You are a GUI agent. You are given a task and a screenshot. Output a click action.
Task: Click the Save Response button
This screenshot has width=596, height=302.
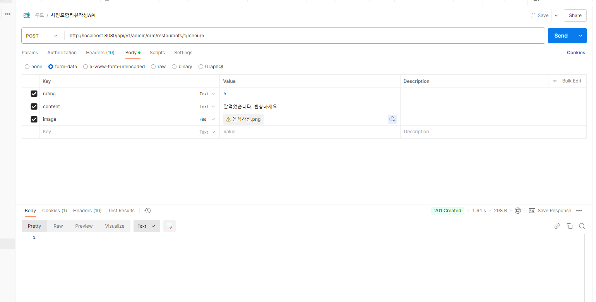click(x=554, y=211)
